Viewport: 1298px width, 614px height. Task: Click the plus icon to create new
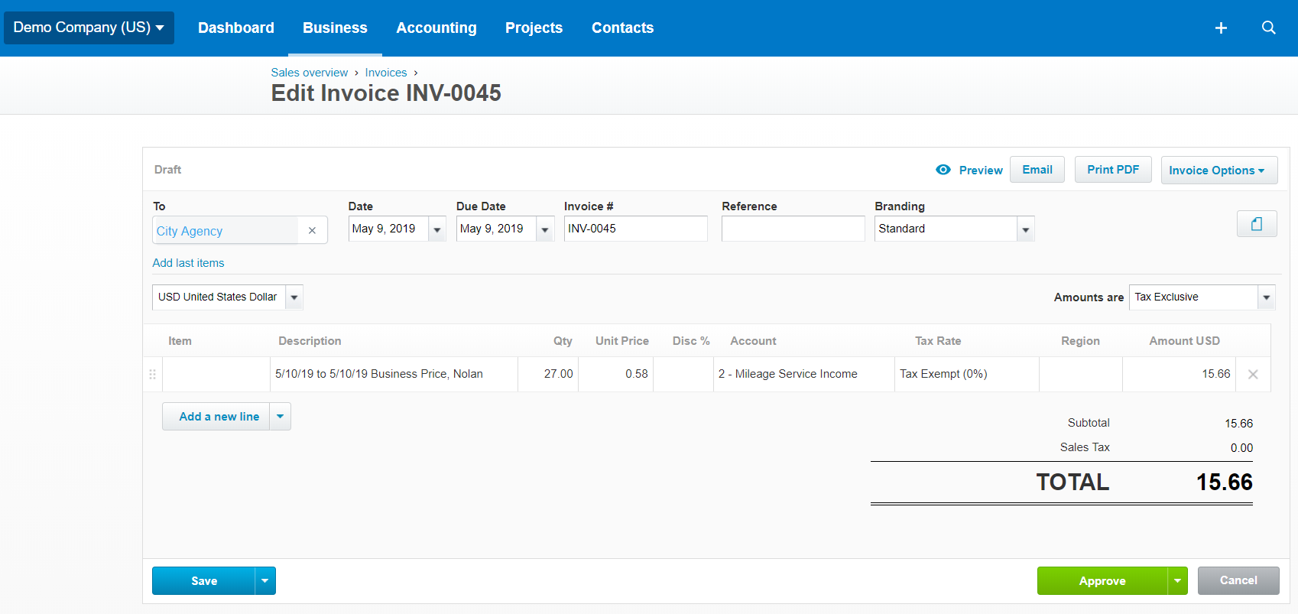pos(1221,28)
